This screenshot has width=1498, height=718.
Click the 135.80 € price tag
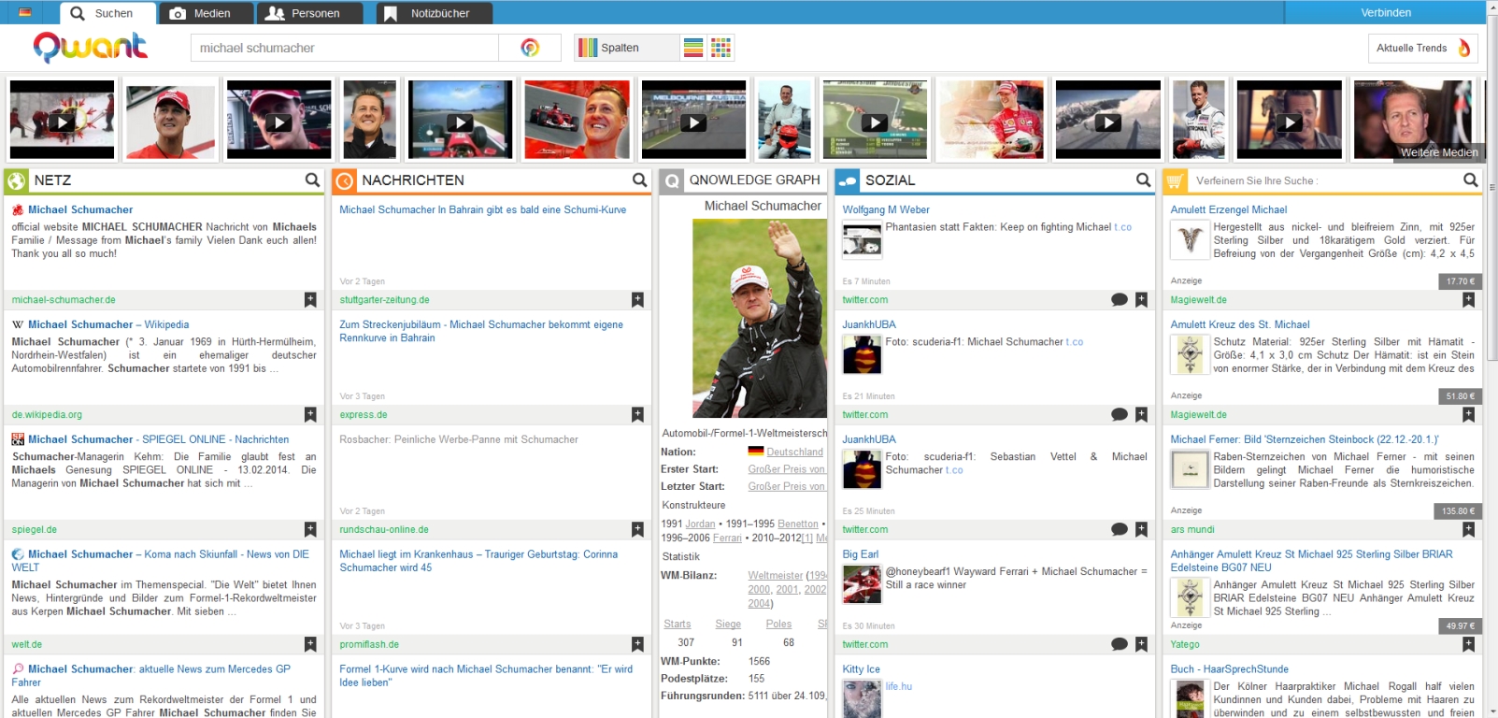click(1458, 511)
